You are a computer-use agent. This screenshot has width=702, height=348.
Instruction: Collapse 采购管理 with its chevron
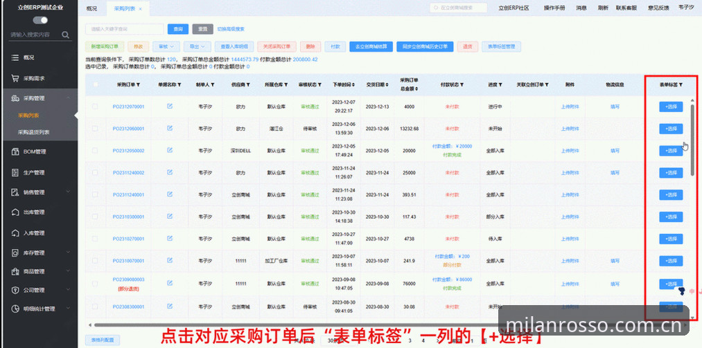(x=68, y=98)
